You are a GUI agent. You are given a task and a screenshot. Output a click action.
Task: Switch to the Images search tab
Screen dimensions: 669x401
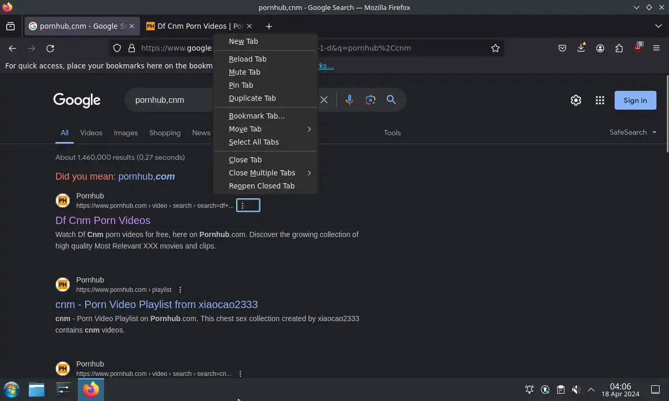coord(126,133)
